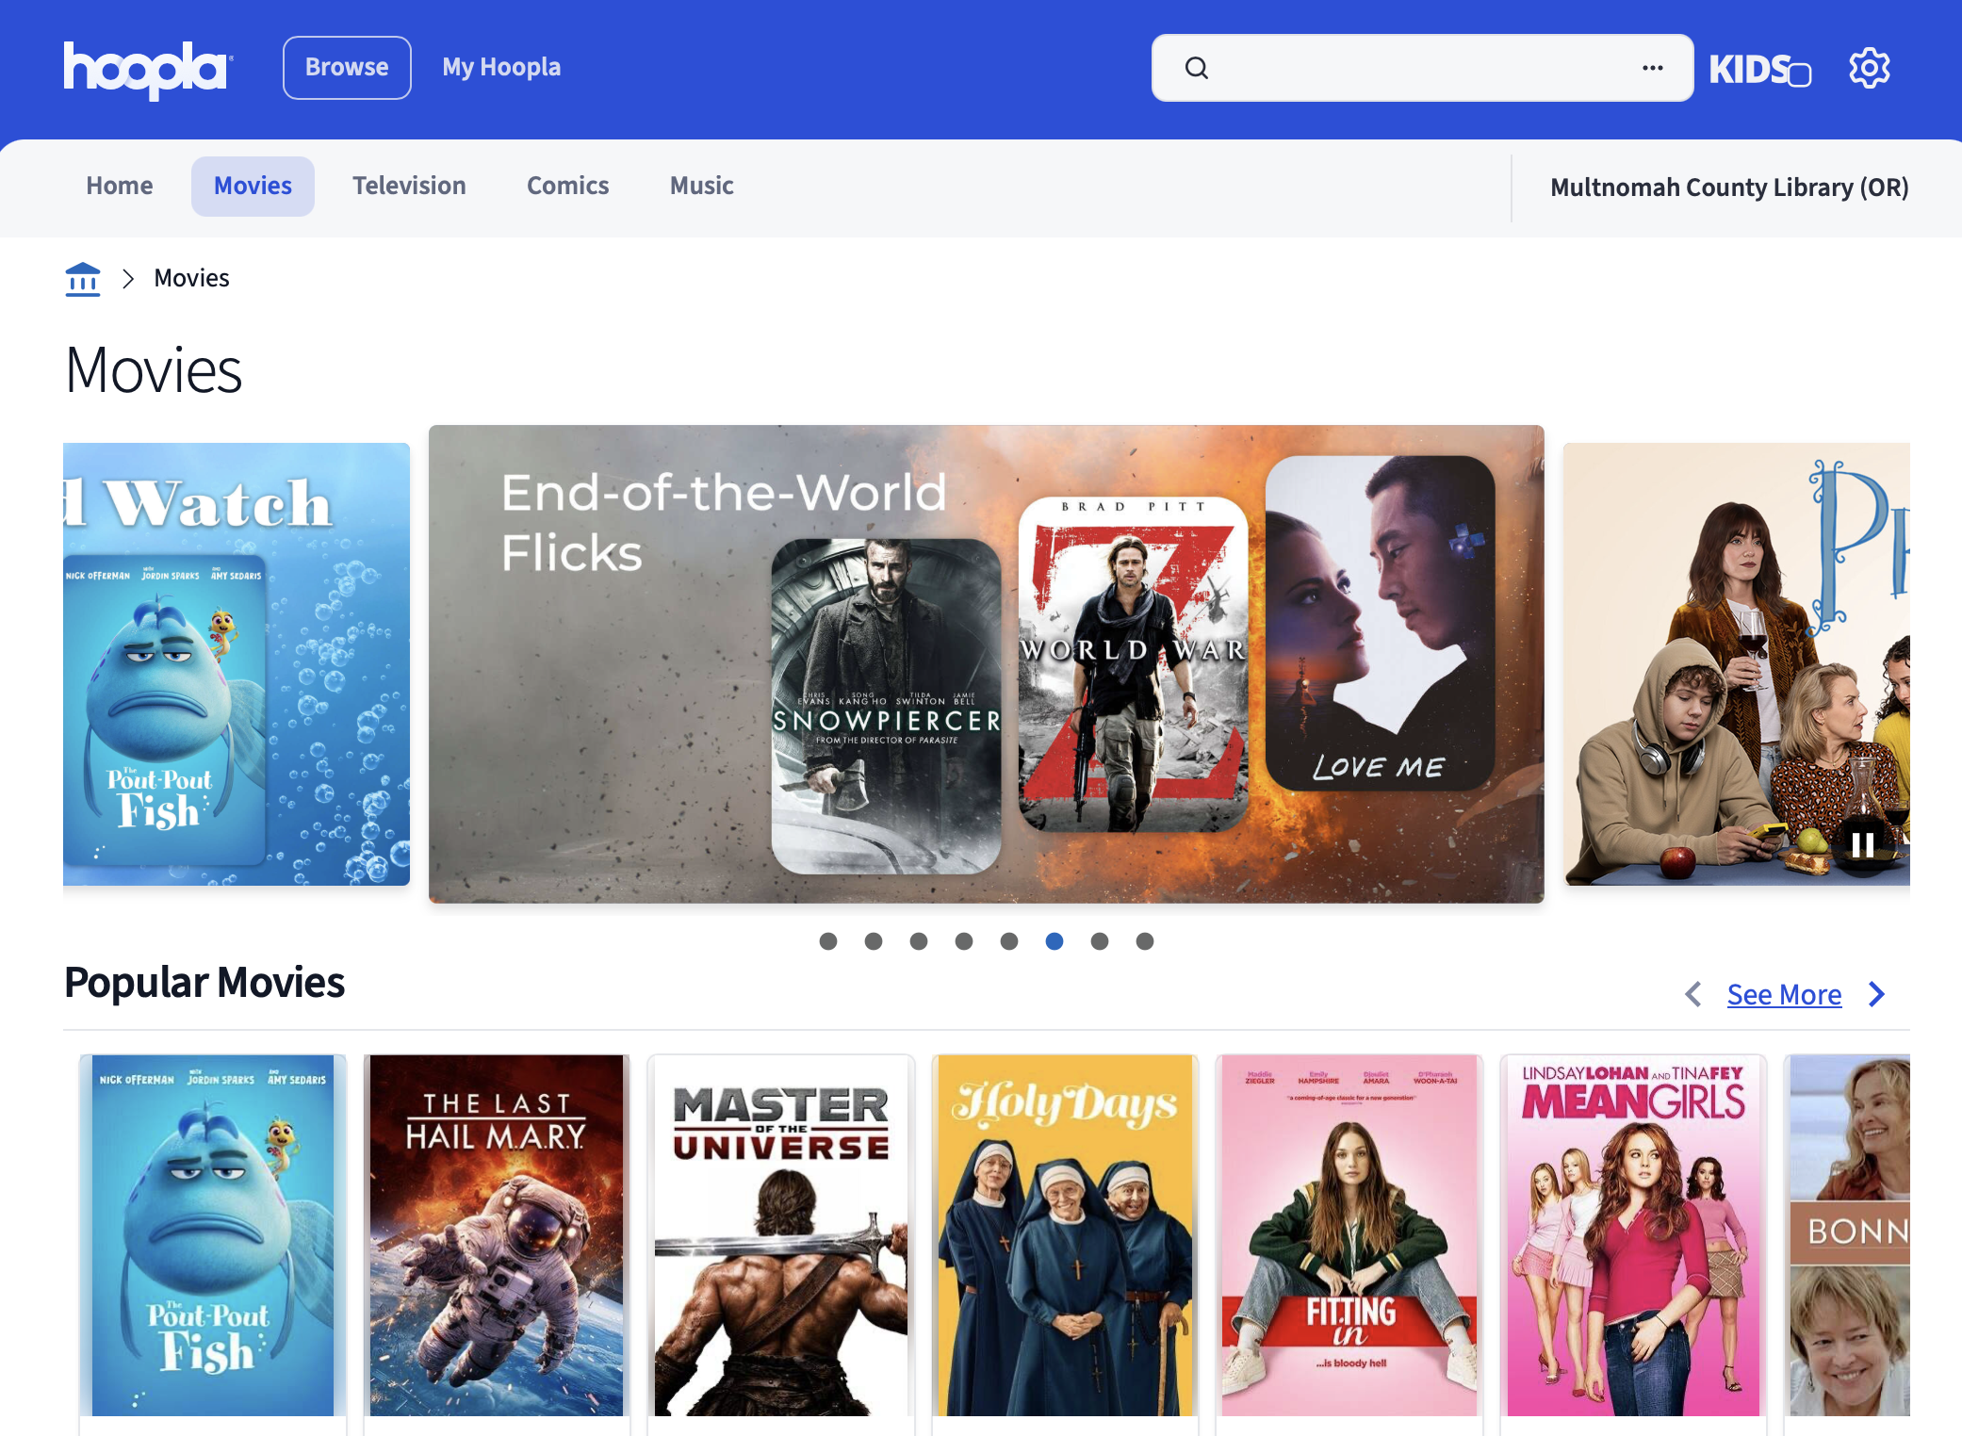1962x1436 pixels.
Task: Click Love Me poster in banner
Action: tap(1380, 623)
